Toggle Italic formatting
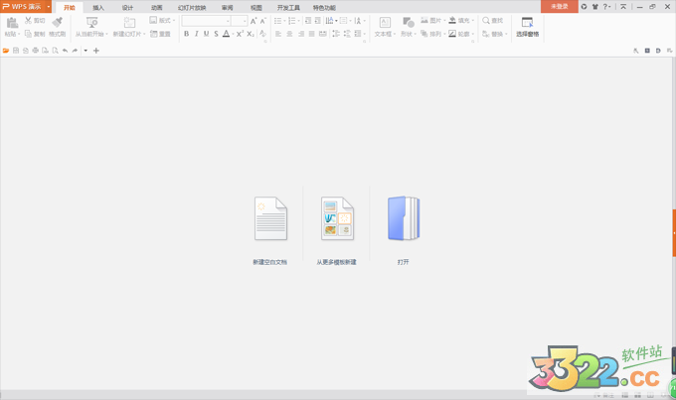 pyautogui.click(x=196, y=34)
